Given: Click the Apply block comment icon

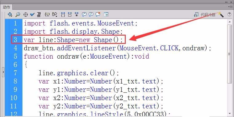Looking at the screenshot, I should [x=84, y=14].
